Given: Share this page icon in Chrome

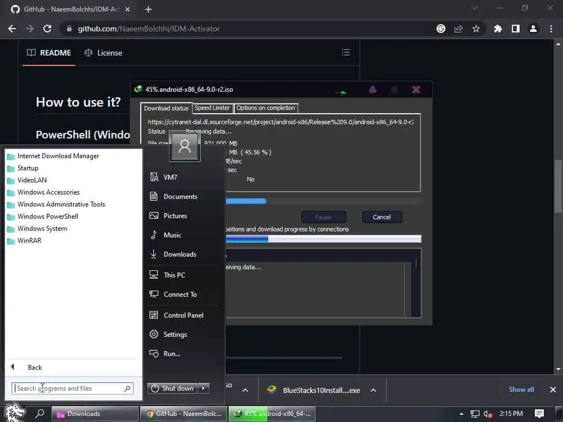Looking at the screenshot, I should pyautogui.click(x=459, y=29).
